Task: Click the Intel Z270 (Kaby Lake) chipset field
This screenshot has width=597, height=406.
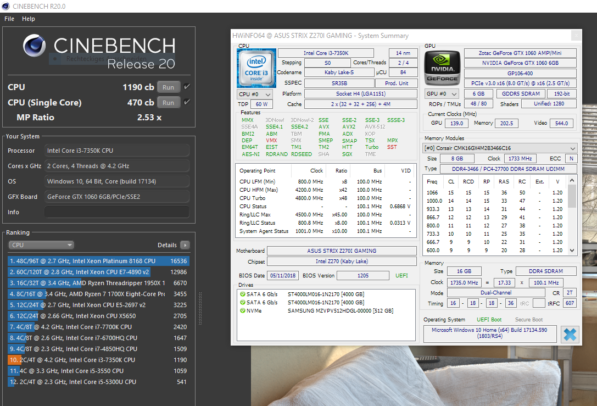Action: click(342, 262)
